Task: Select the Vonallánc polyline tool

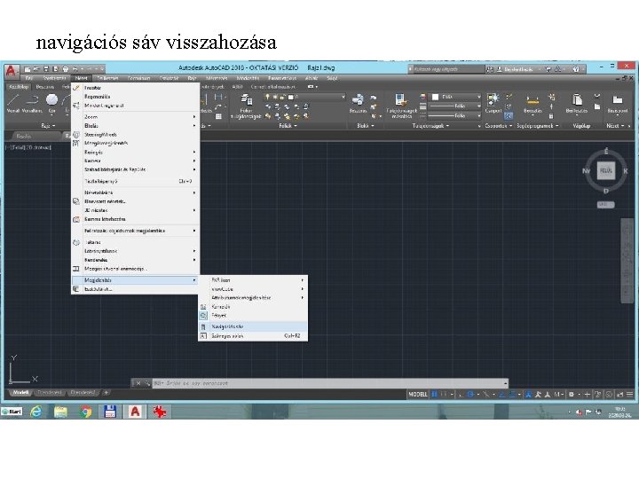Action: (32, 103)
